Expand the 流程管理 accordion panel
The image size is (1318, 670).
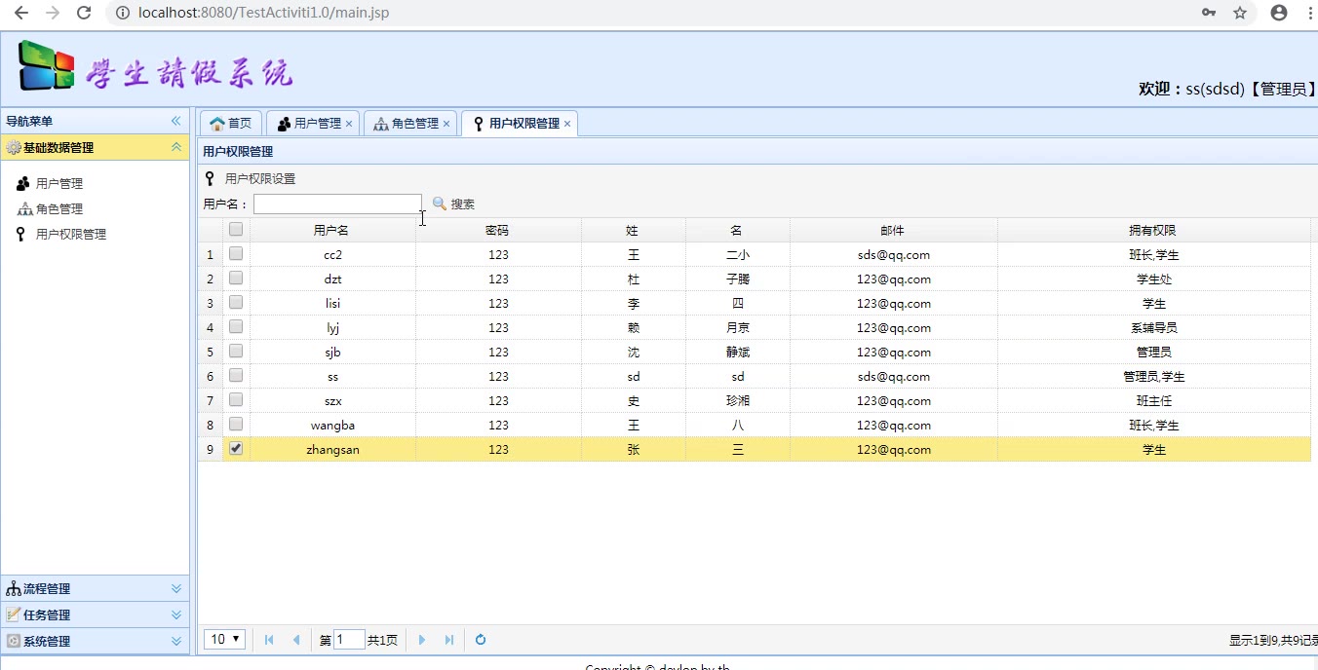pyautogui.click(x=95, y=589)
